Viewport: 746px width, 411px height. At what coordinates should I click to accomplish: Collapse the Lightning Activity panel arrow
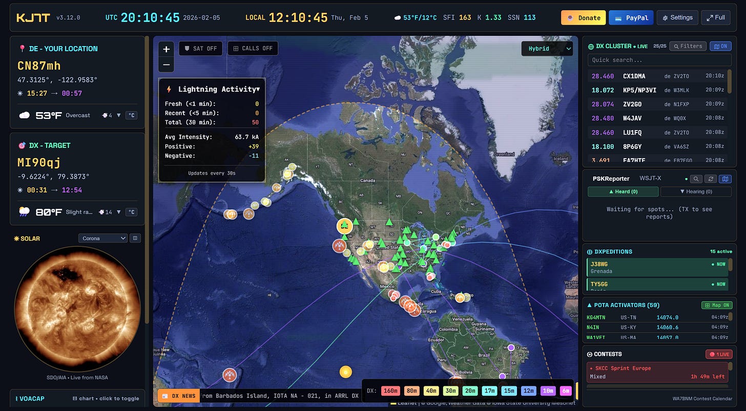click(x=258, y=89)
